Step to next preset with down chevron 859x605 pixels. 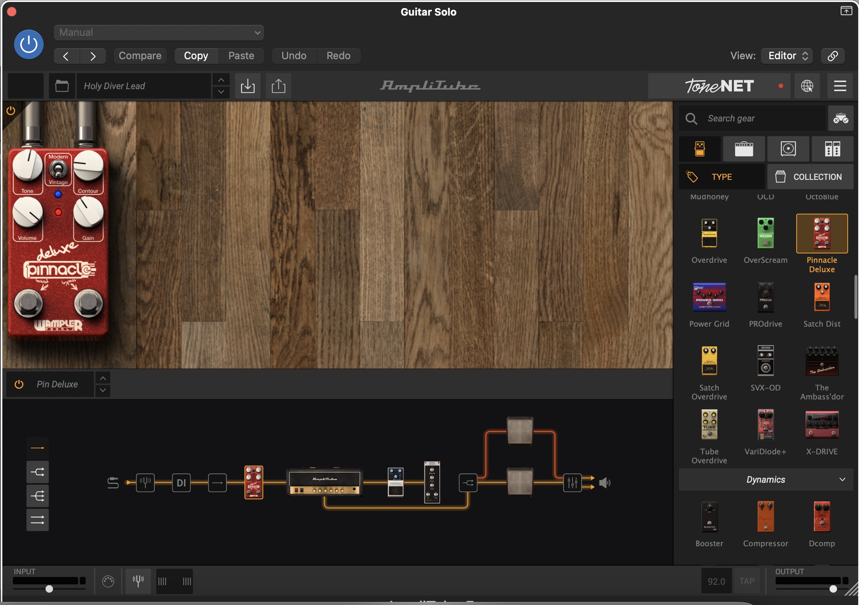pos(221,92)
